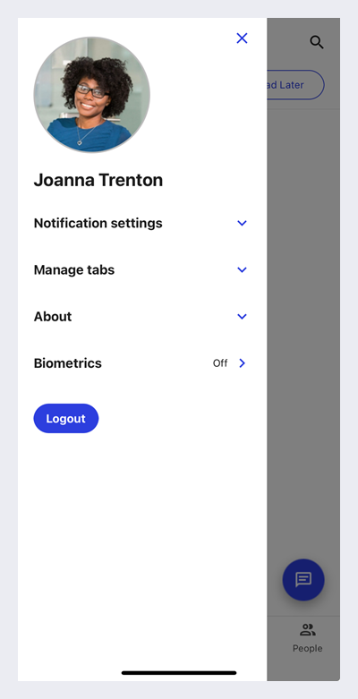
Task: Open the Biometrics setting row
Action: (141, 363)
